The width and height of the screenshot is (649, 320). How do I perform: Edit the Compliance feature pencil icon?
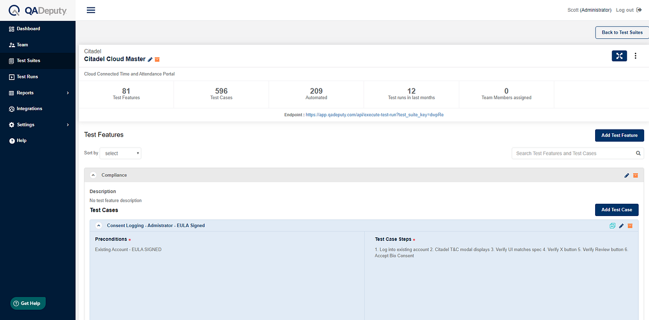pyautogui.click(x=627, y=175)
